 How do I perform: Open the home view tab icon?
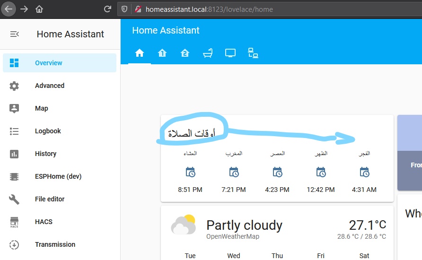pos(140,53)
